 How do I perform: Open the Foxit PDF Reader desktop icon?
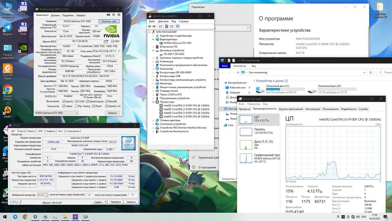tap(7, 71)
